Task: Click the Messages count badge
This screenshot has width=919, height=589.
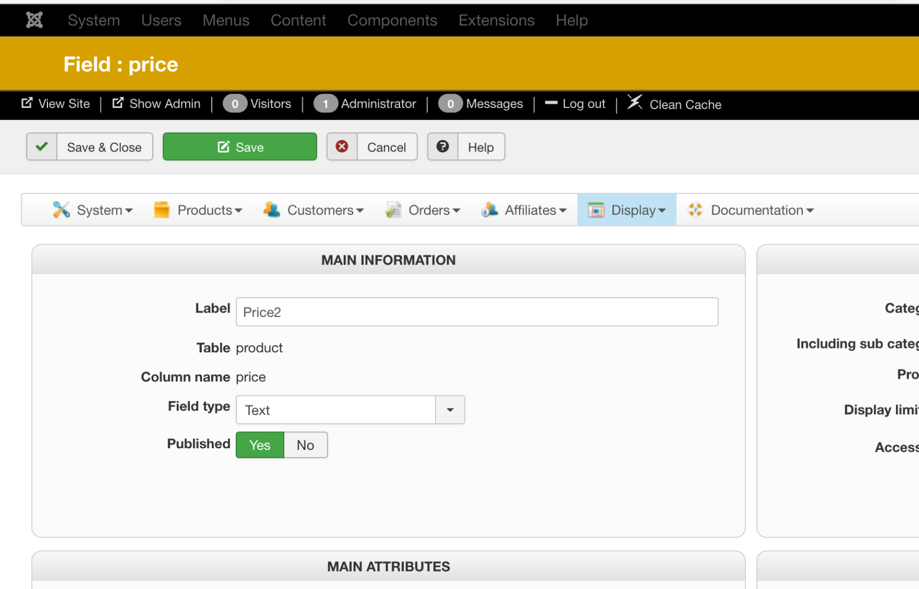Action: click(450, 104)
